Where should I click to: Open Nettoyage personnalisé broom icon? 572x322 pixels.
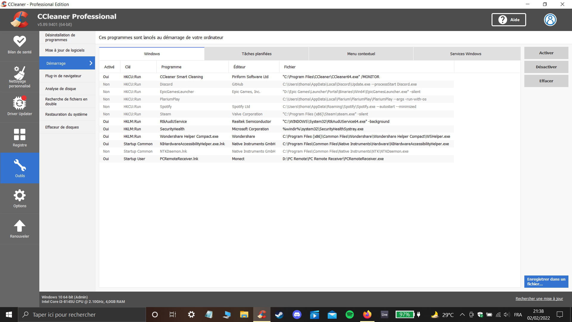tap(20, 73)
